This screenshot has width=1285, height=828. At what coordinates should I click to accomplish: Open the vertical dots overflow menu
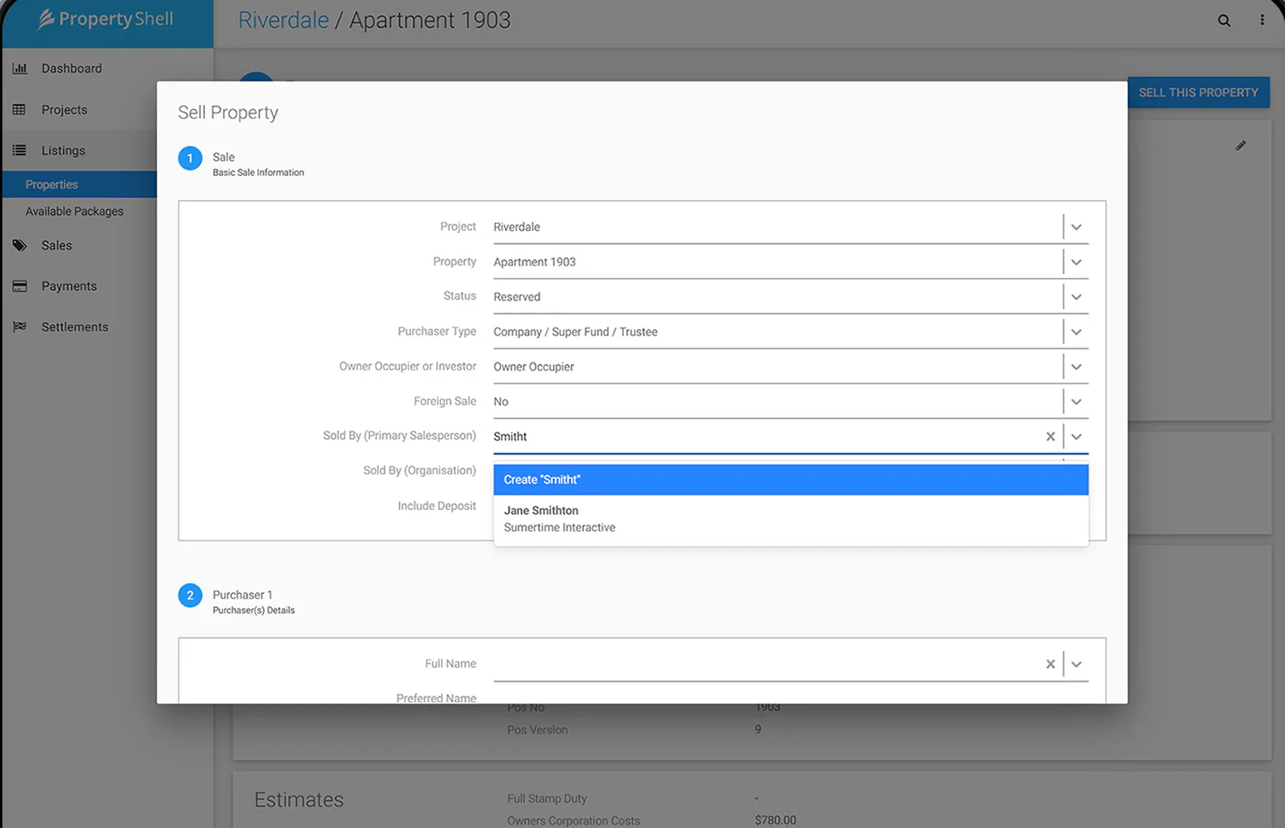1262,21
